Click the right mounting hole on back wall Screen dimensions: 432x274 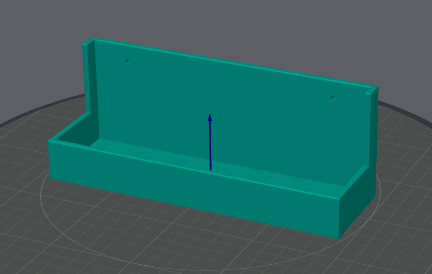[333, 99]
